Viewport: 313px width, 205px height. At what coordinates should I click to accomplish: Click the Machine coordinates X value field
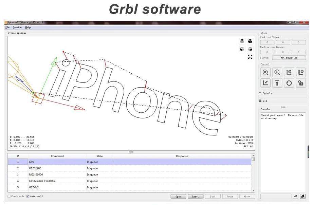click(267, 52)
